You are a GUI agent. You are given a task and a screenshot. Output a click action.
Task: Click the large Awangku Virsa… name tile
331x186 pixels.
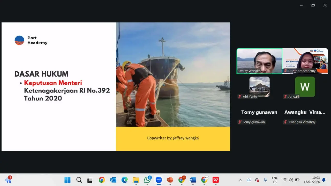[x=305, y=112]
